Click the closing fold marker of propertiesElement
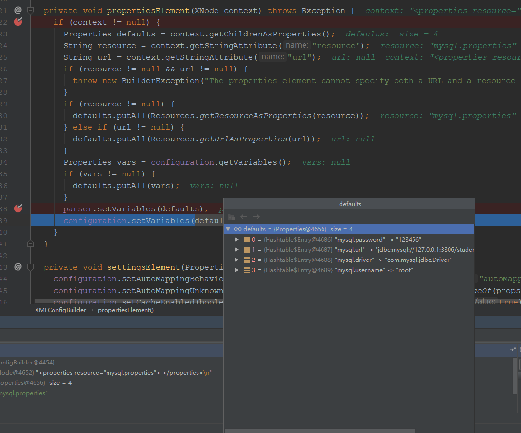This screenshot has width=521, height=433. click(30, 244)
